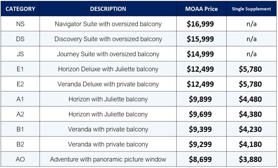
Task: Select the Discovery Suite description cell
Action: pos(108,39)
